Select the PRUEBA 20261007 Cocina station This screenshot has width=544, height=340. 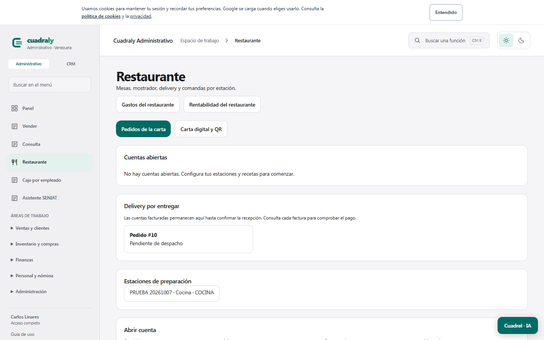pyautogui.click(x=172, y=294)
